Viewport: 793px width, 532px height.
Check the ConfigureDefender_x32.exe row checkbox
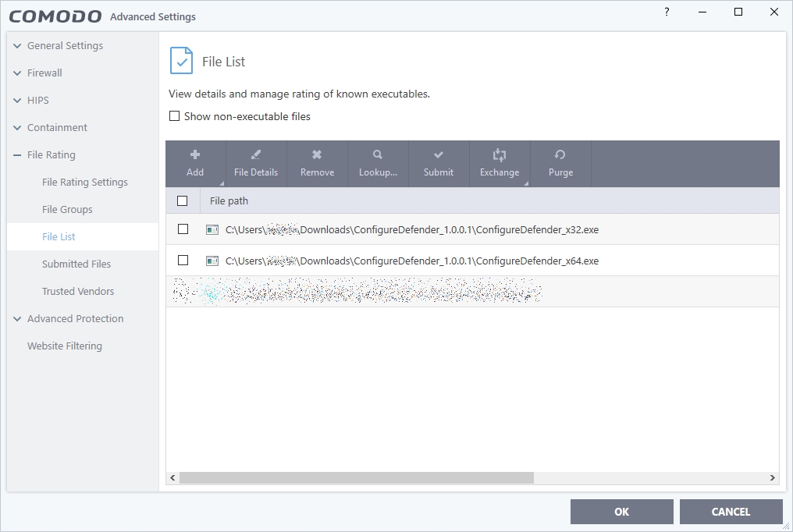click(x=183, y=229)
